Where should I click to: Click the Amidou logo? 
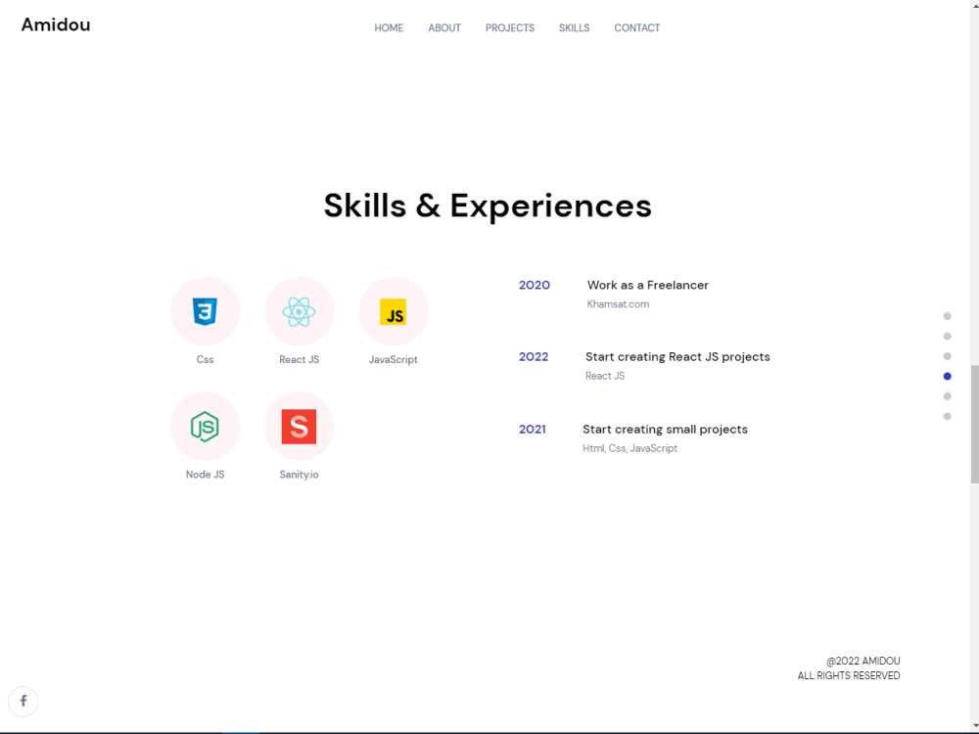[x=56, y=25]
